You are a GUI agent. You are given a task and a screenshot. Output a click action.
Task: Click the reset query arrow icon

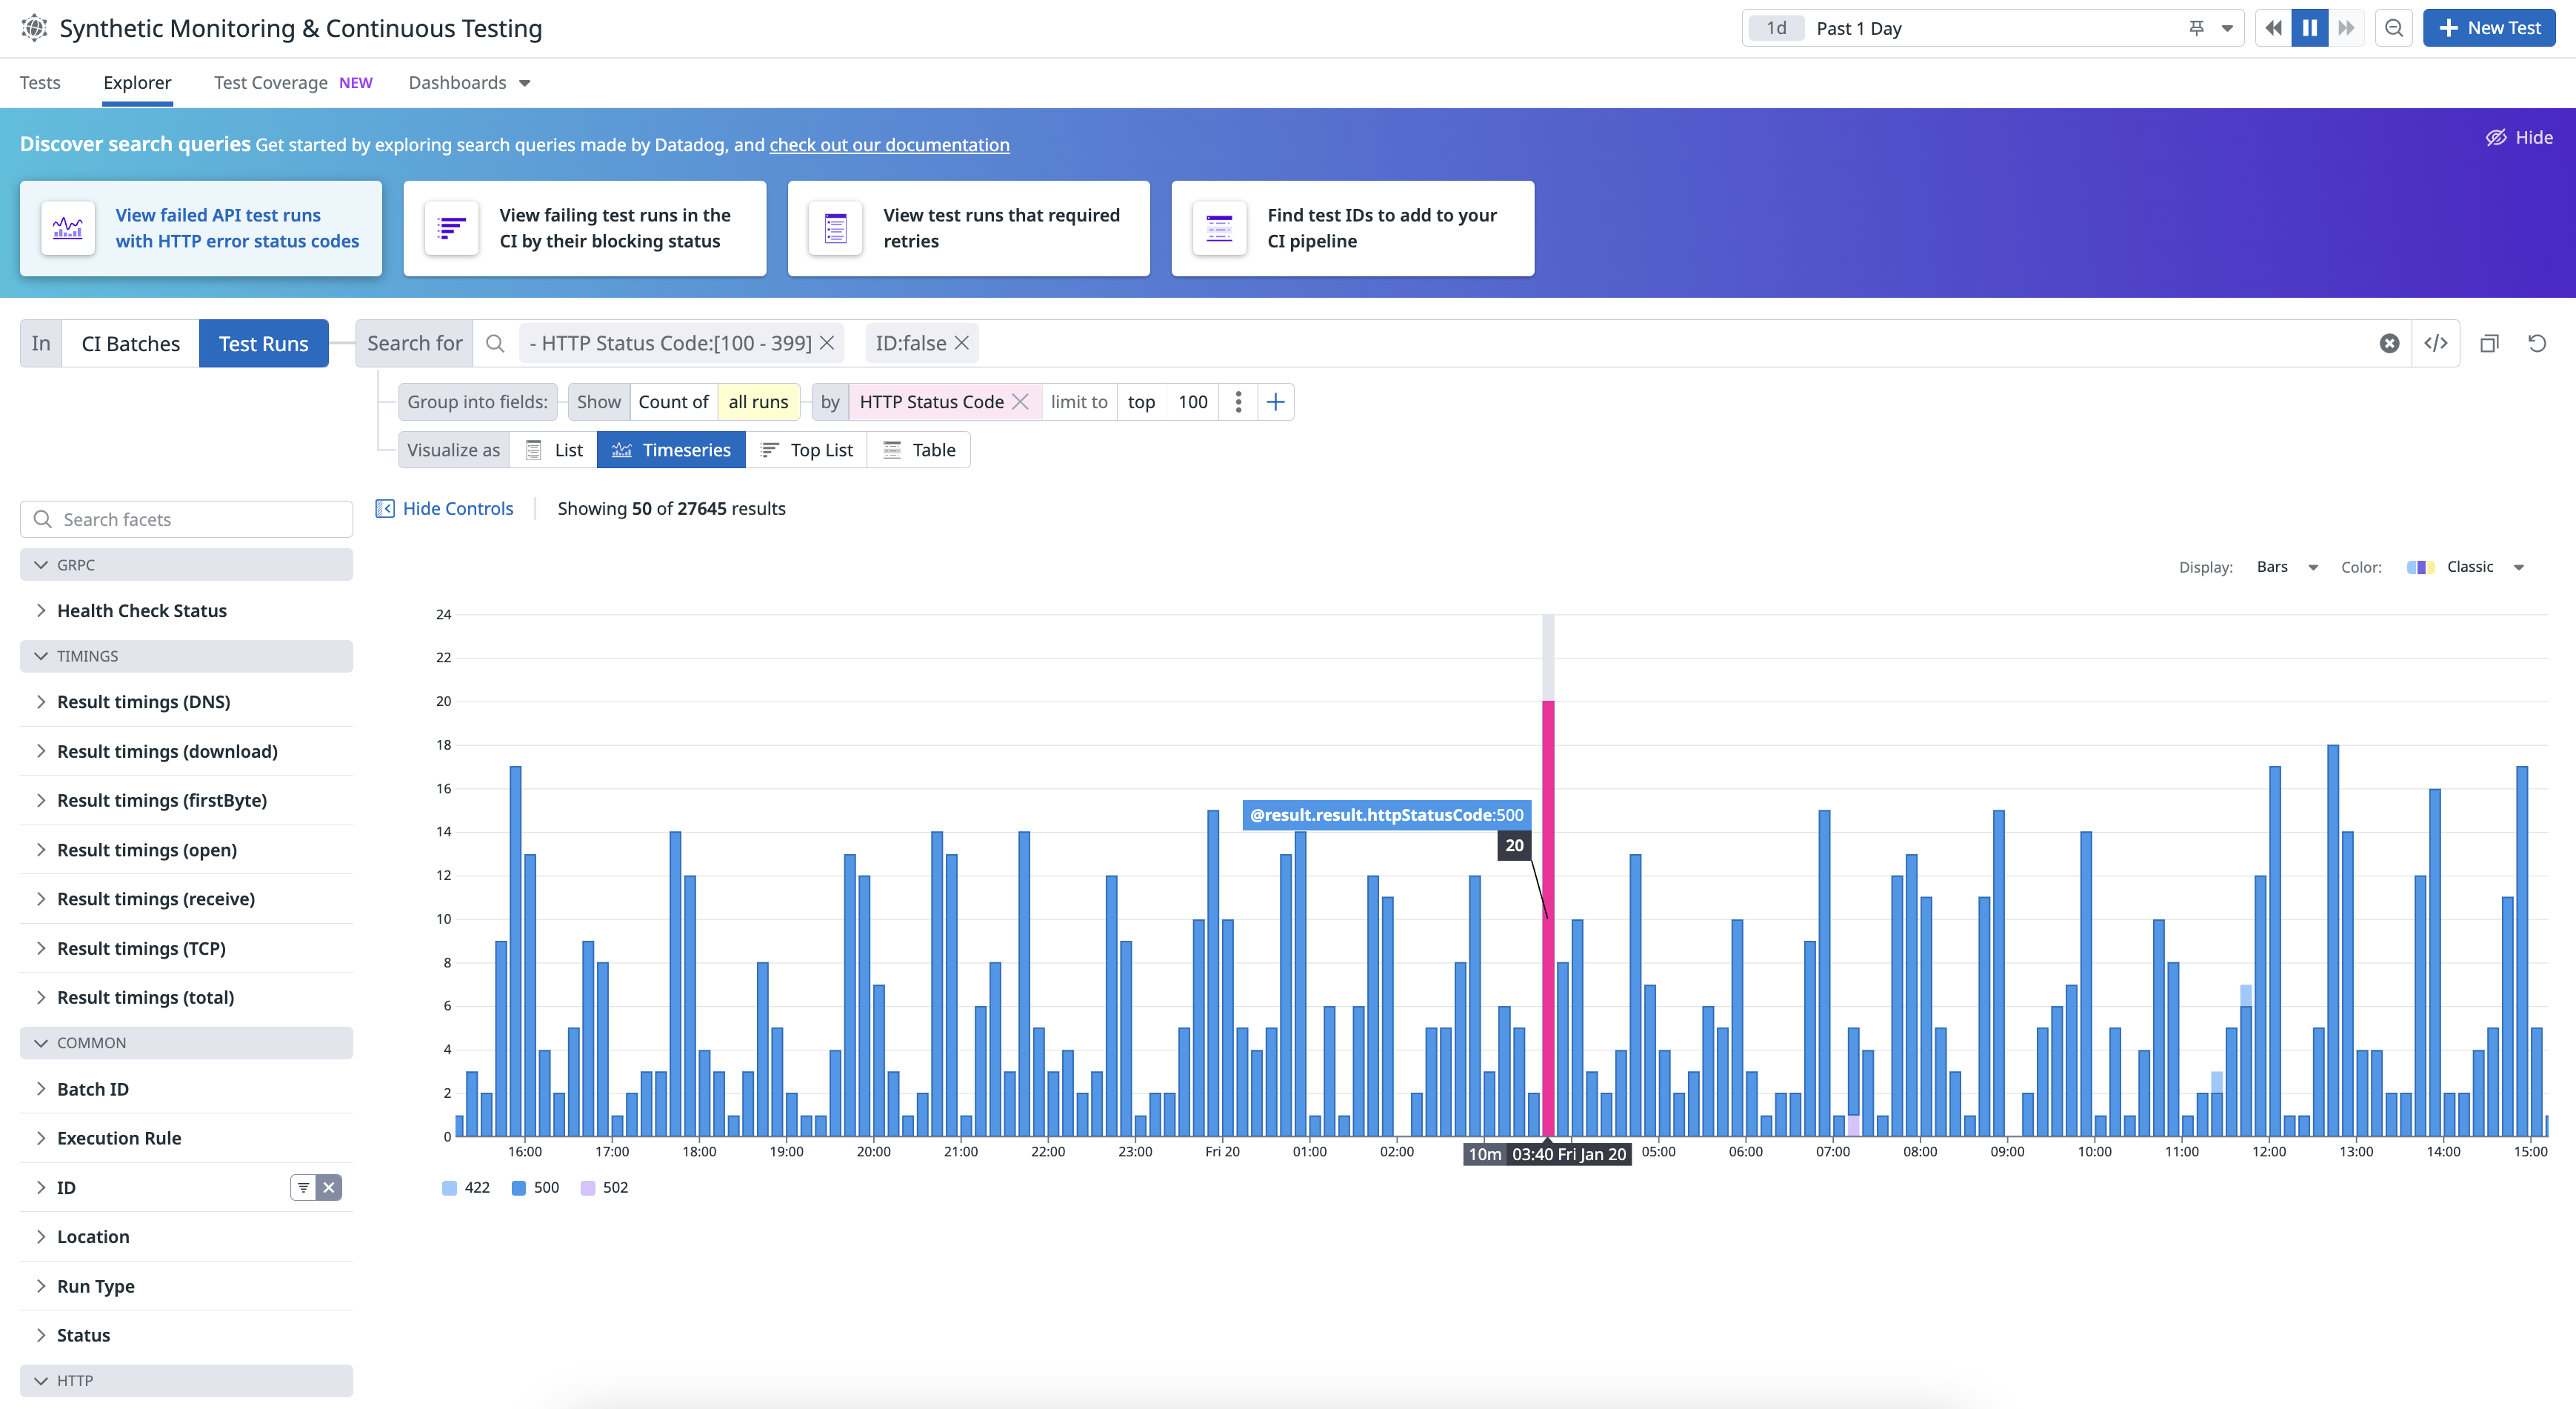click(x=2537, y=343)
